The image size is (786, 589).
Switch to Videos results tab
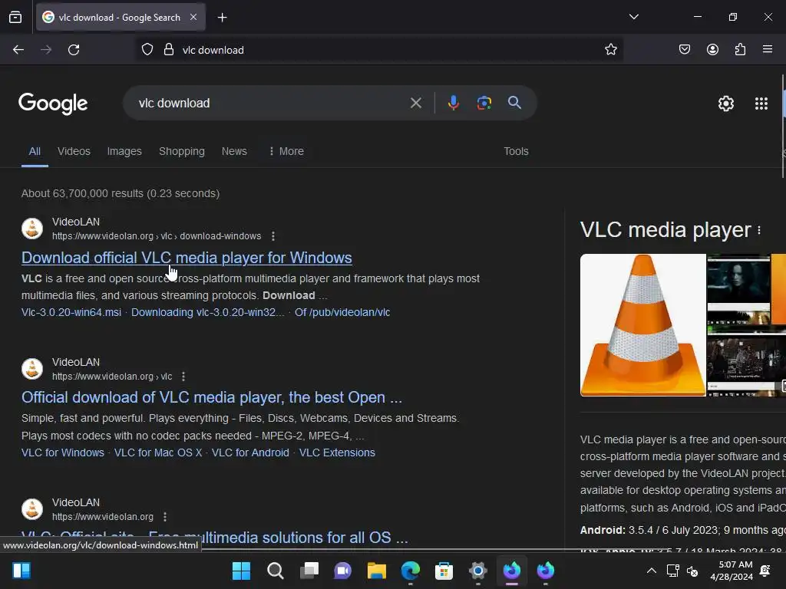click(74, 151)
